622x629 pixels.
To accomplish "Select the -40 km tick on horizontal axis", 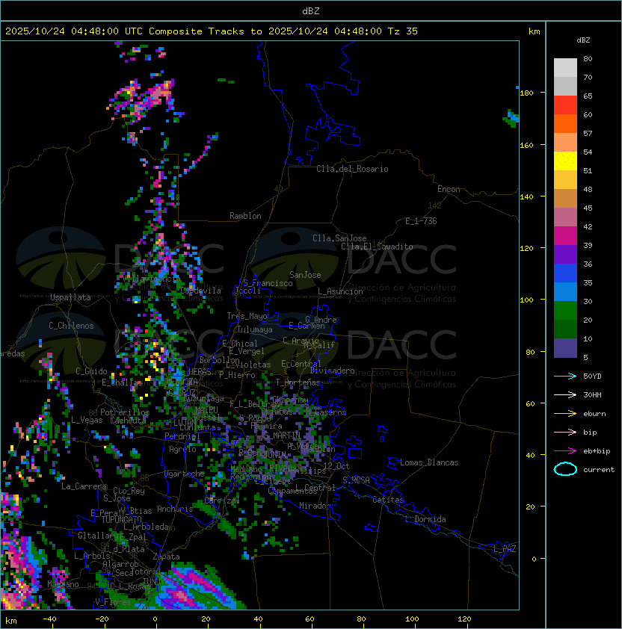I will [49, 619].
